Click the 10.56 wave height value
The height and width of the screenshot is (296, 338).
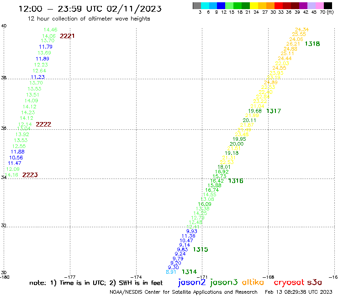point(16,158)
